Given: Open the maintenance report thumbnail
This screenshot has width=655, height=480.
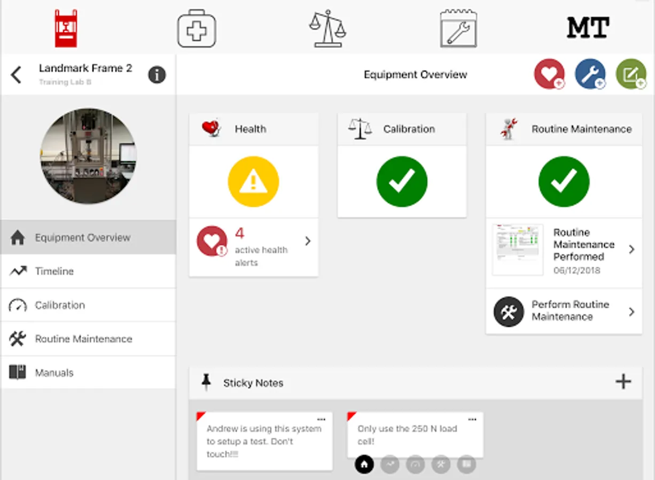Looking at the screenshot, I should click(x=517, y=250).
